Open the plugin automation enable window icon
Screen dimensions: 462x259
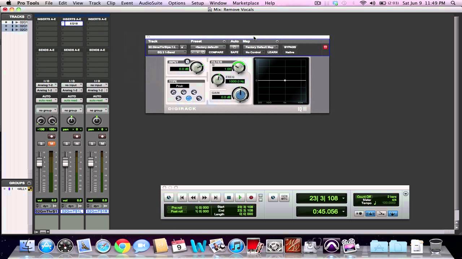click(x=234, y=47)
